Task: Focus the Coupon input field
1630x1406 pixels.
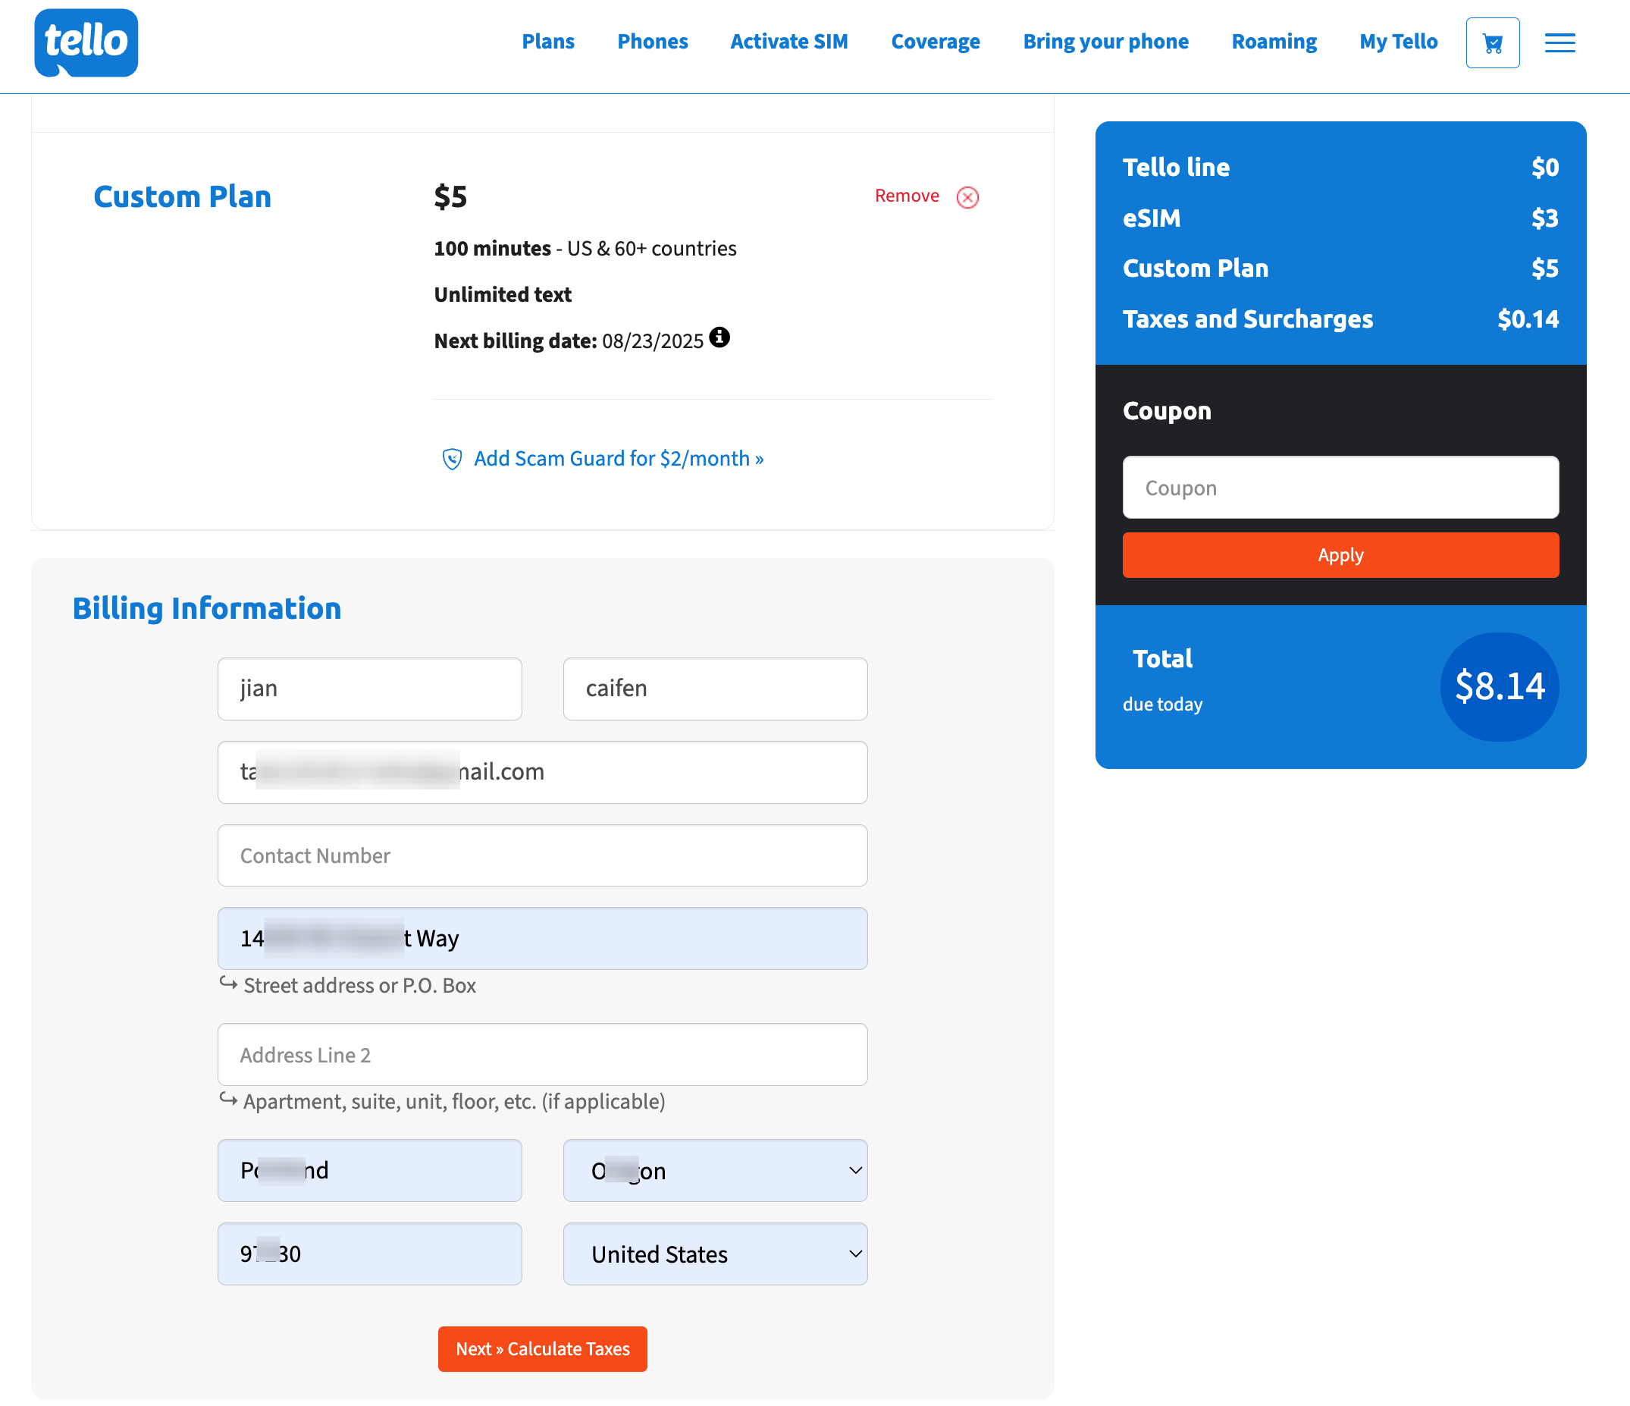Action: click(1340, 487)
